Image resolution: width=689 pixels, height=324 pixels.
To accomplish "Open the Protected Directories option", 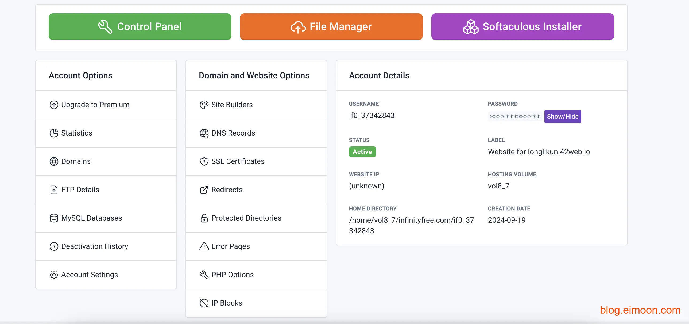I will [246, 218].
